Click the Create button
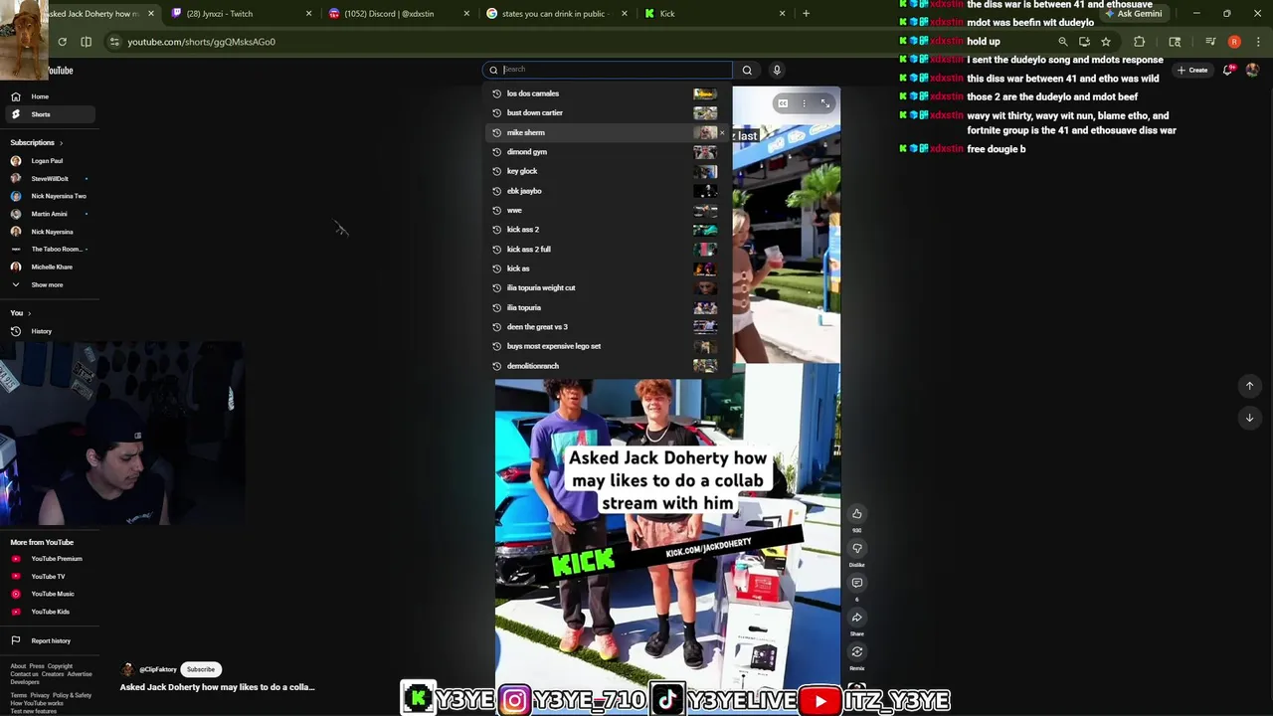The height and width of the screenshot is (716, 1273). point(1192,70)
